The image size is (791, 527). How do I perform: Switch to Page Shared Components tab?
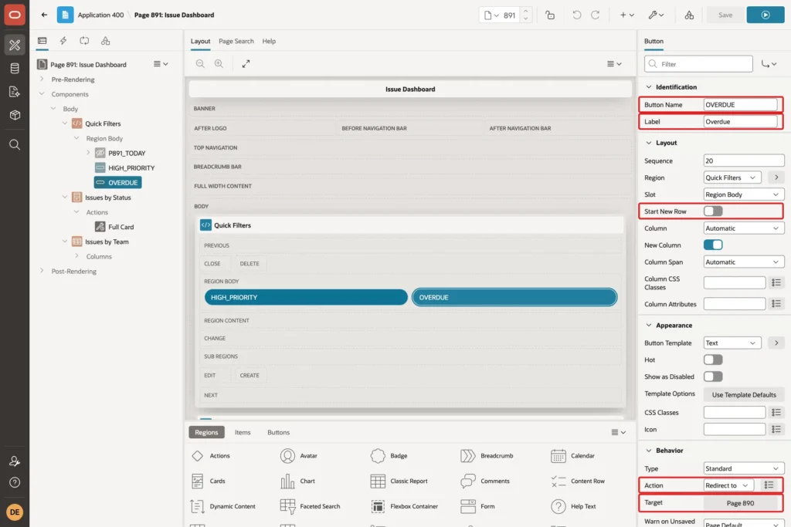[x=105, y=41]
